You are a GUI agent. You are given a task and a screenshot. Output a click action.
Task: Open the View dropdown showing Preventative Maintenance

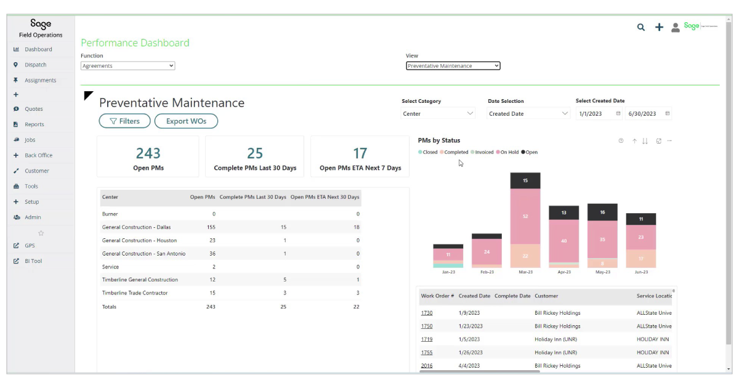[453, 66]
